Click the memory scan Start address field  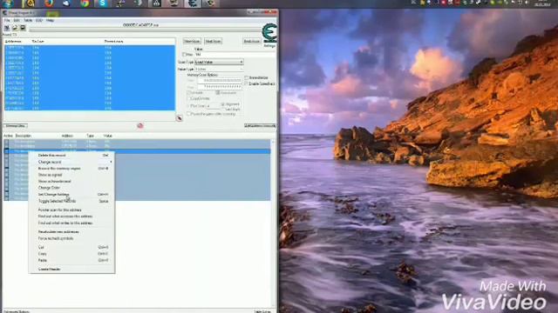pyautogui.click(x=220, y=81)
